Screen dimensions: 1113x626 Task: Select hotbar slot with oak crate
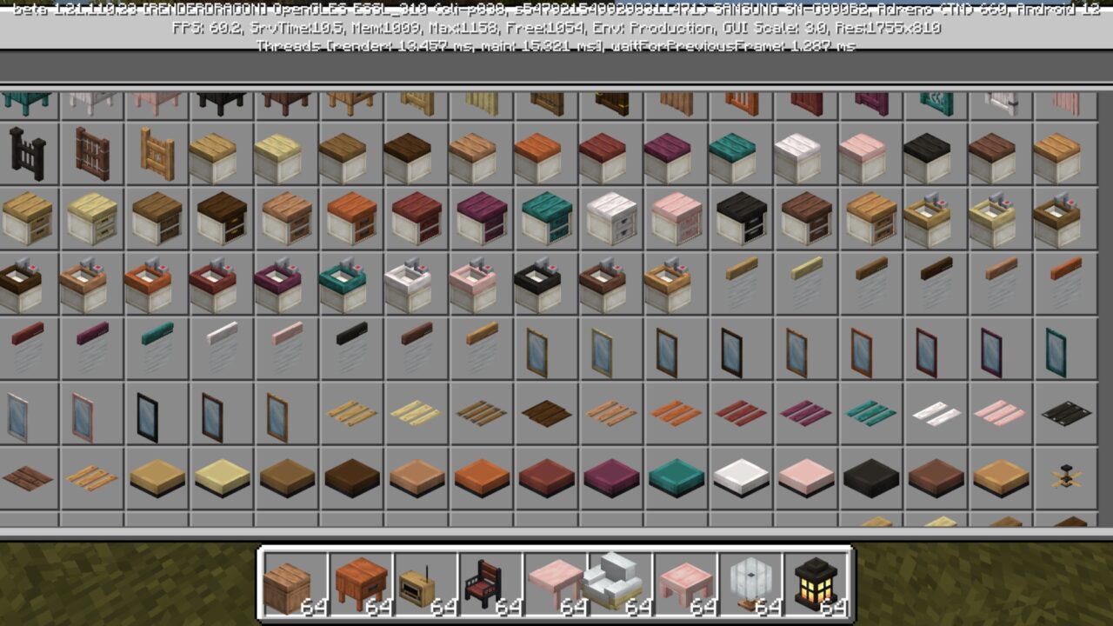pos(296,584)
